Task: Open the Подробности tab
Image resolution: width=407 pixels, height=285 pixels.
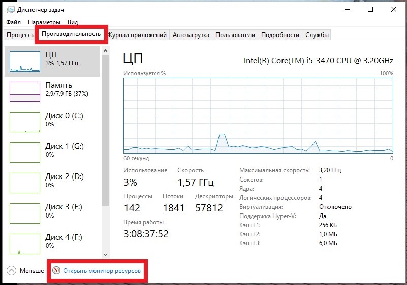Action: tap(280, 34)
